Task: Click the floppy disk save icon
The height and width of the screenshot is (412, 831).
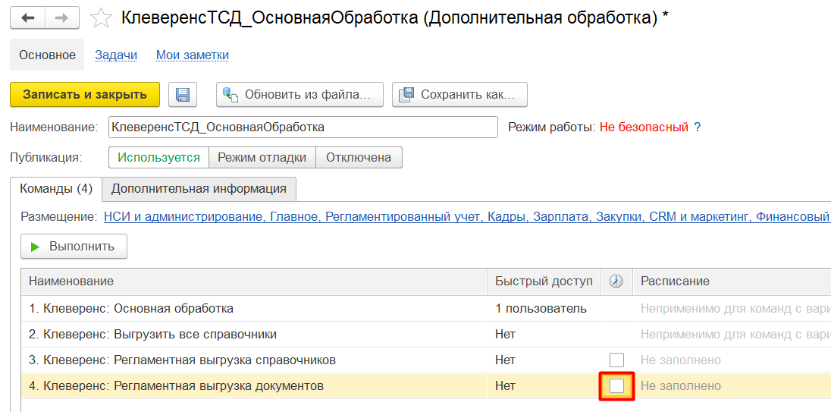Action: (x=183, y=95)
